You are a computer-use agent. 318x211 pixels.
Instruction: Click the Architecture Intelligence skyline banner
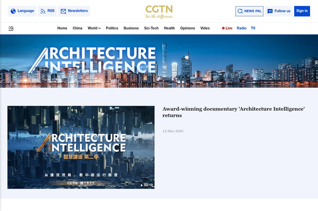159,61
